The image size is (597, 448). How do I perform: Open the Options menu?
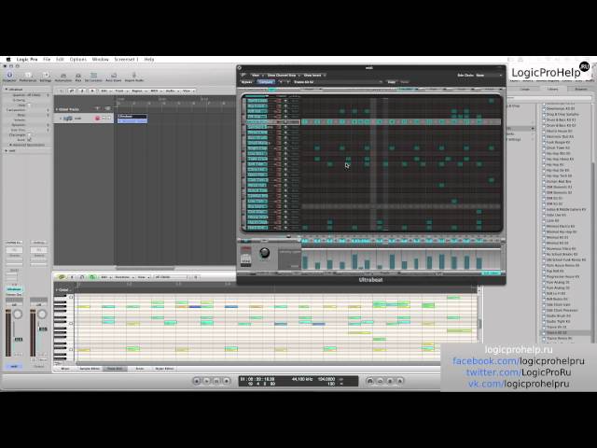click(x=78, y=60)
